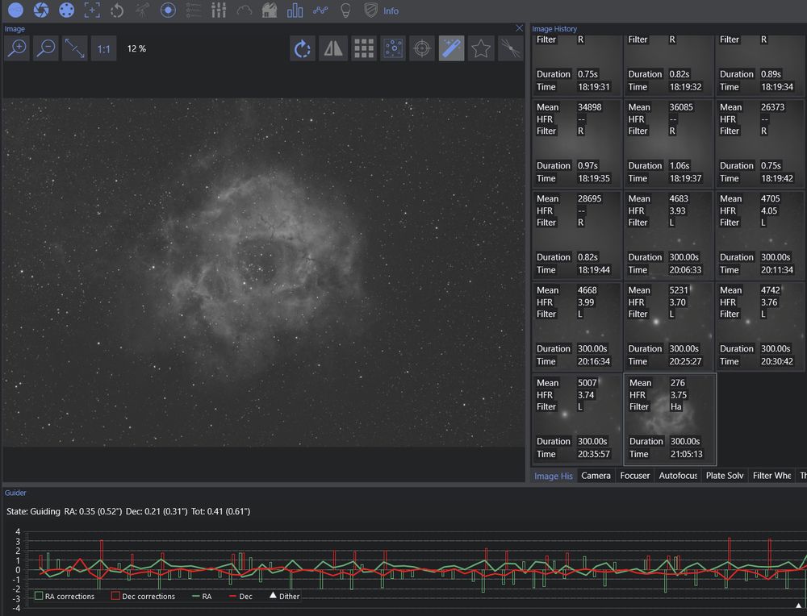This screenshot has width=807, height=616.
Task: Switch to the Camera tab
Action: (596, 476)
